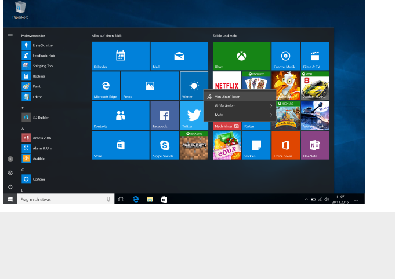The width and height of the screenshot is (395, 279).
Task: Click the Windows Start button
Action: tap(10, 199)
